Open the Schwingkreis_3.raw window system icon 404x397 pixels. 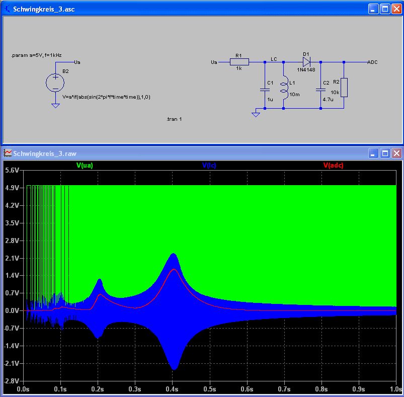7,153
